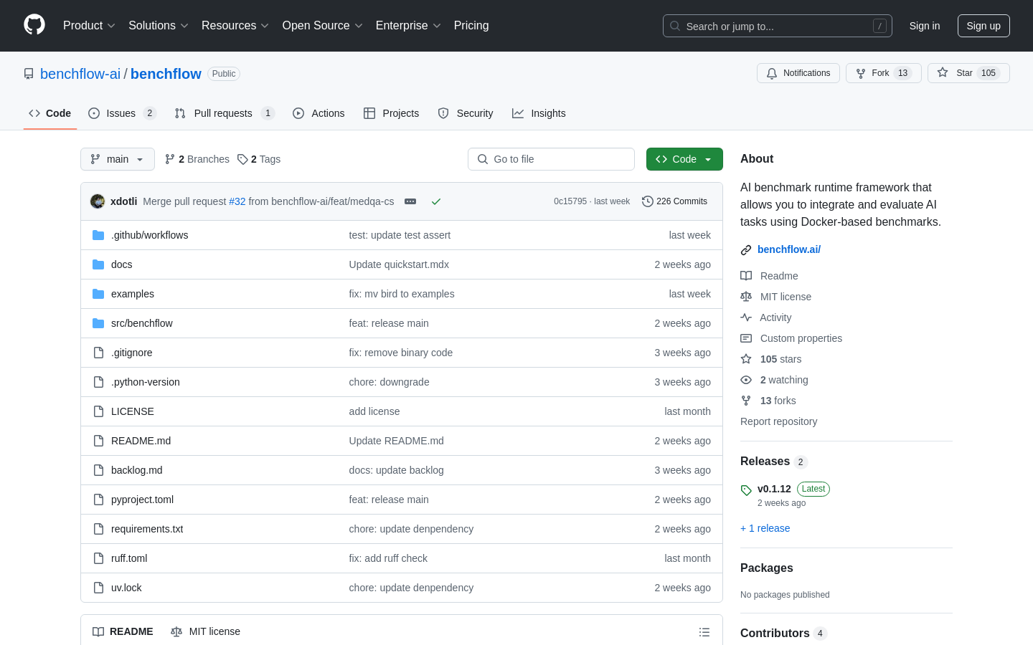Click the v0.1.12 release tag icon
Image resolution: width=1033 pixels, height=645 pixels.
(746, 490)
